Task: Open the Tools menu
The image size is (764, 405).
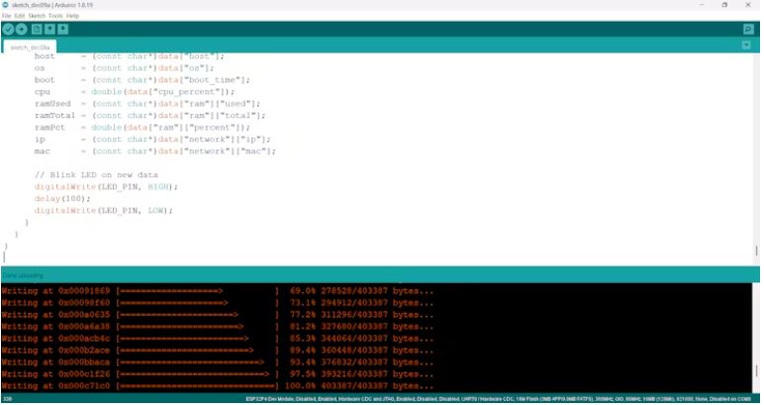Action: [x=55, y=16]
